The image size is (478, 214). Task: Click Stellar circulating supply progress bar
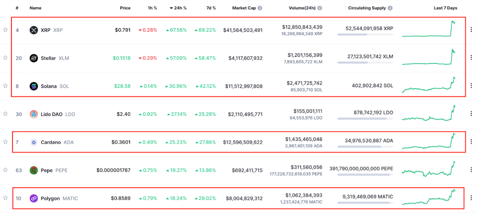tap(365, 62)
